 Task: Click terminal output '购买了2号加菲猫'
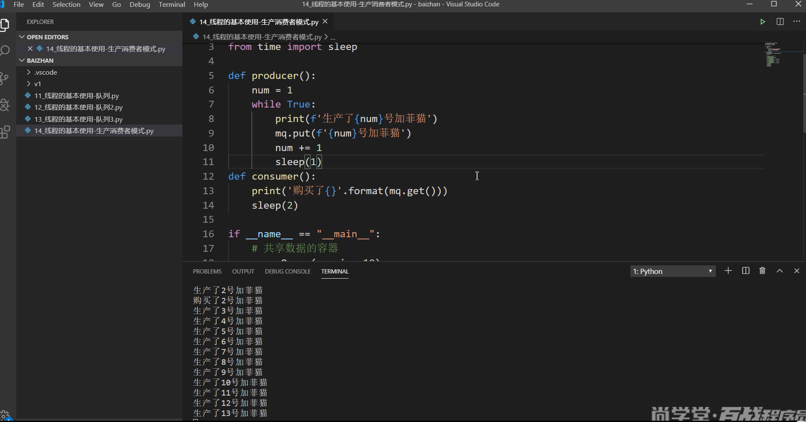(228, 300)
